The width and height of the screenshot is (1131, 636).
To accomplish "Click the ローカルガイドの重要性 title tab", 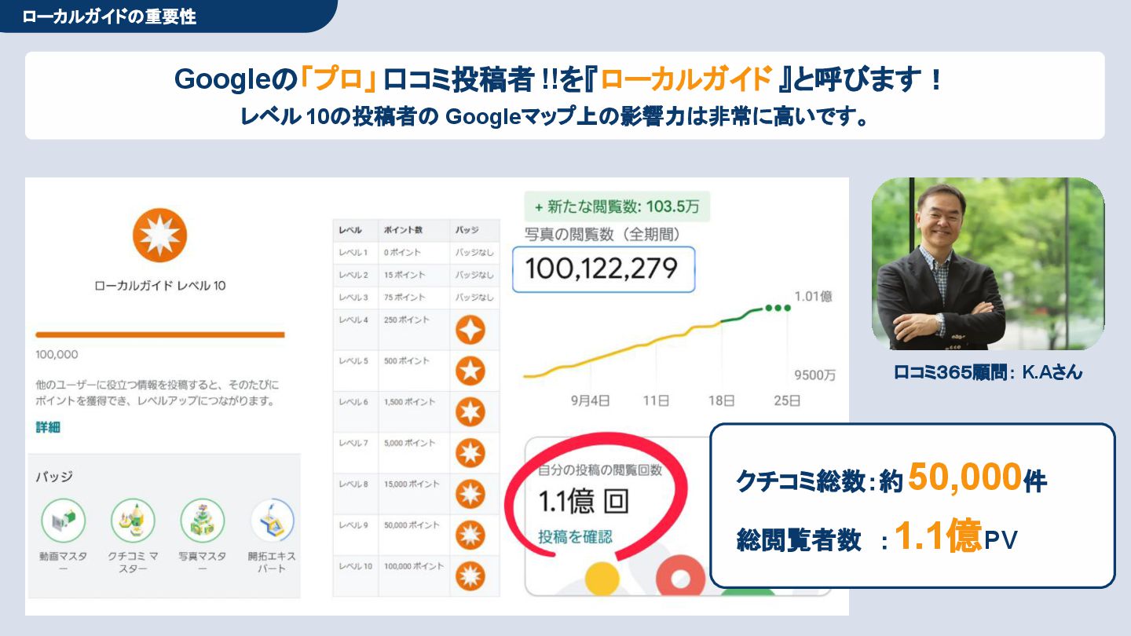I will tap(109, 16).
